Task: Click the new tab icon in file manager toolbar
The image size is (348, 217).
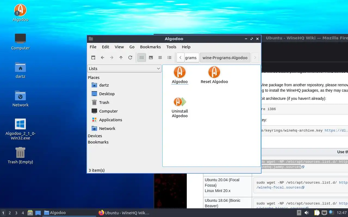Action: (93, 58)
